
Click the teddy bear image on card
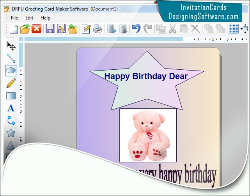(x=147, y=135)
